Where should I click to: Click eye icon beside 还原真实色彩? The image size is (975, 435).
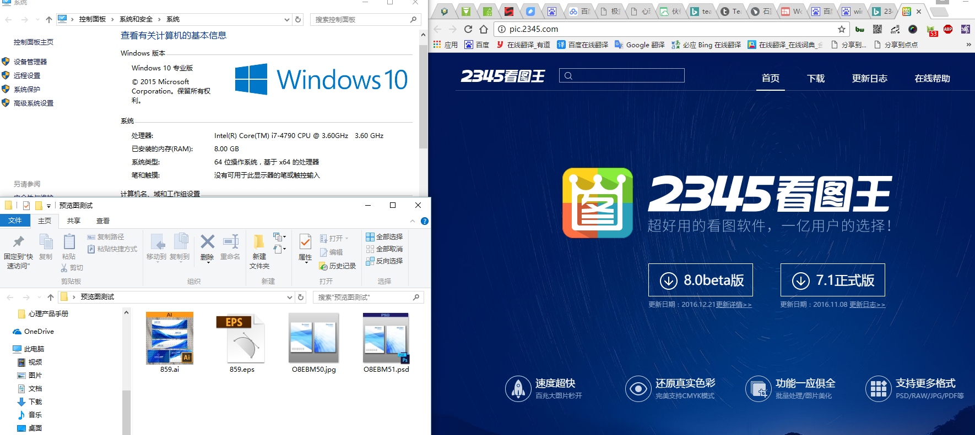[638, 389]
